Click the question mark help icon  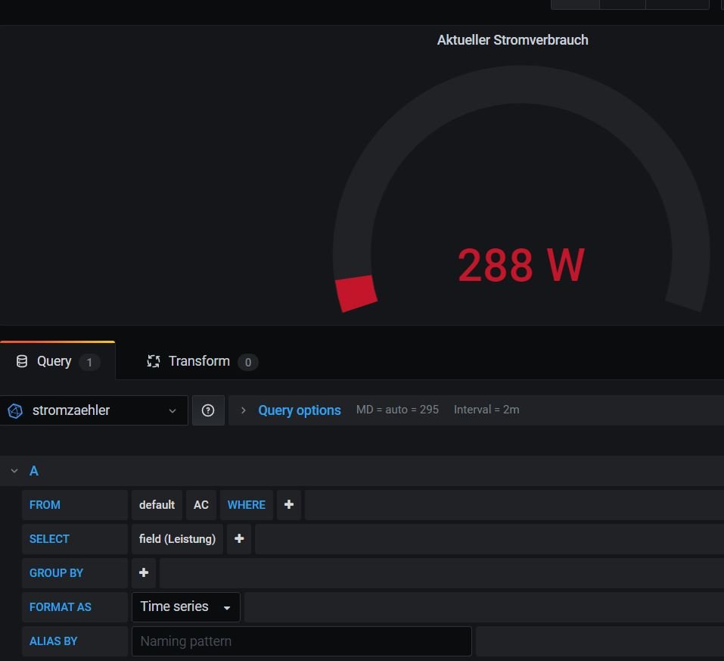(208, 410)
